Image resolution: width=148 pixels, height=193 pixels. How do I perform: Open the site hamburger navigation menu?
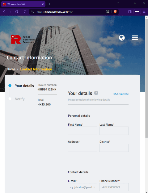[135, 38]
